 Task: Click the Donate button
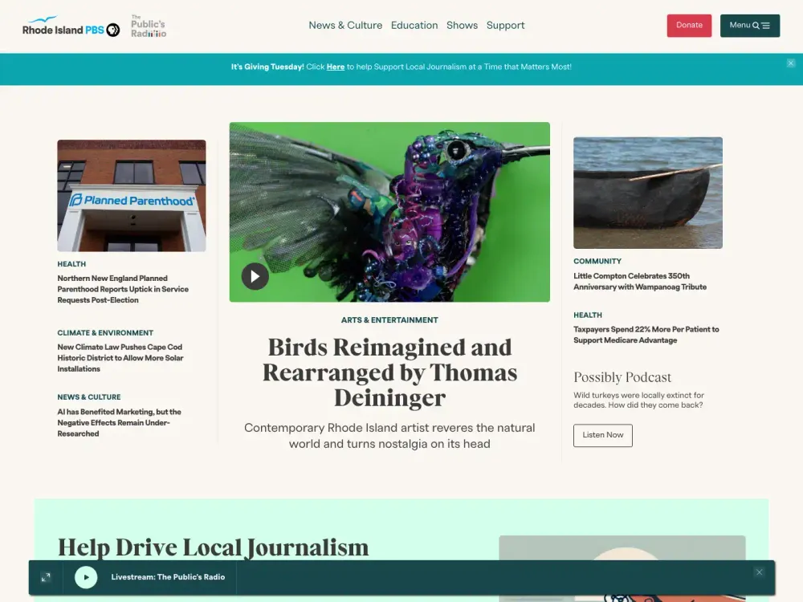pyautogui.click(x=689, y=26)
